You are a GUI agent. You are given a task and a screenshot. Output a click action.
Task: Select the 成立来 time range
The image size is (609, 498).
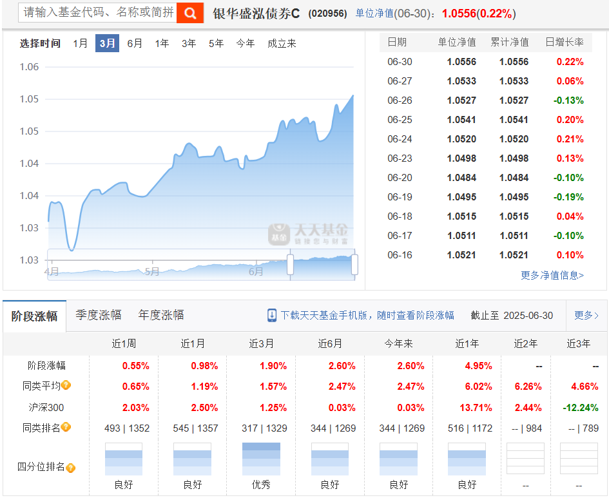coord(282,43)
